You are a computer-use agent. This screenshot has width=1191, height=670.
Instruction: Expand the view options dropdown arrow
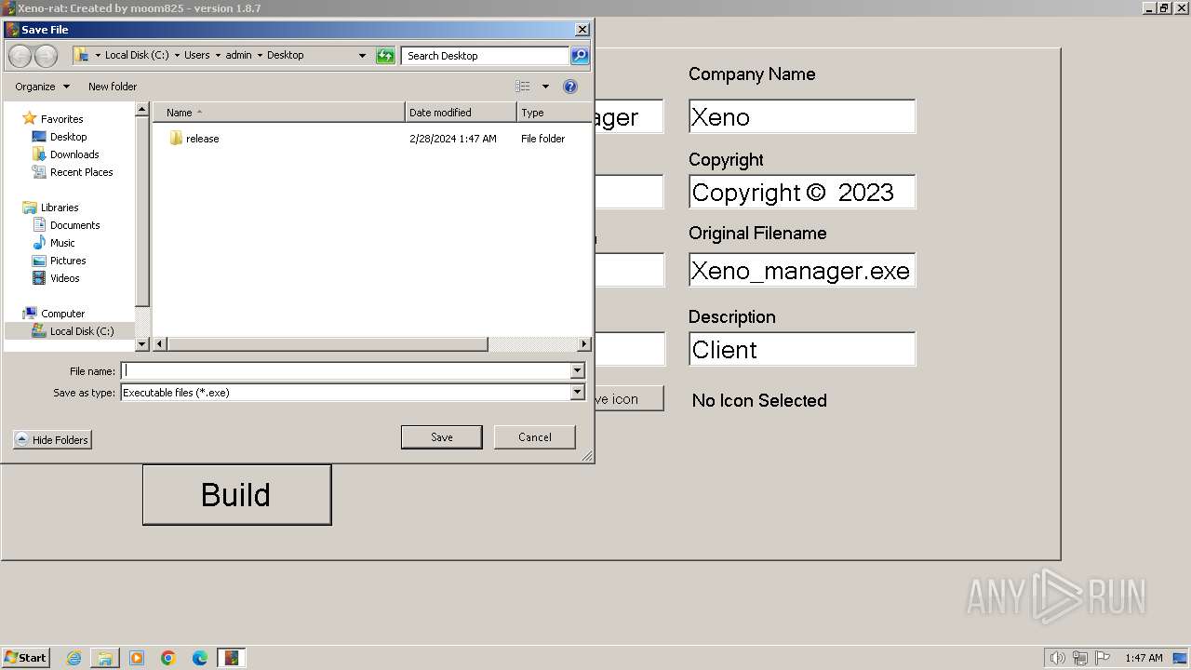tap(545, 87)
